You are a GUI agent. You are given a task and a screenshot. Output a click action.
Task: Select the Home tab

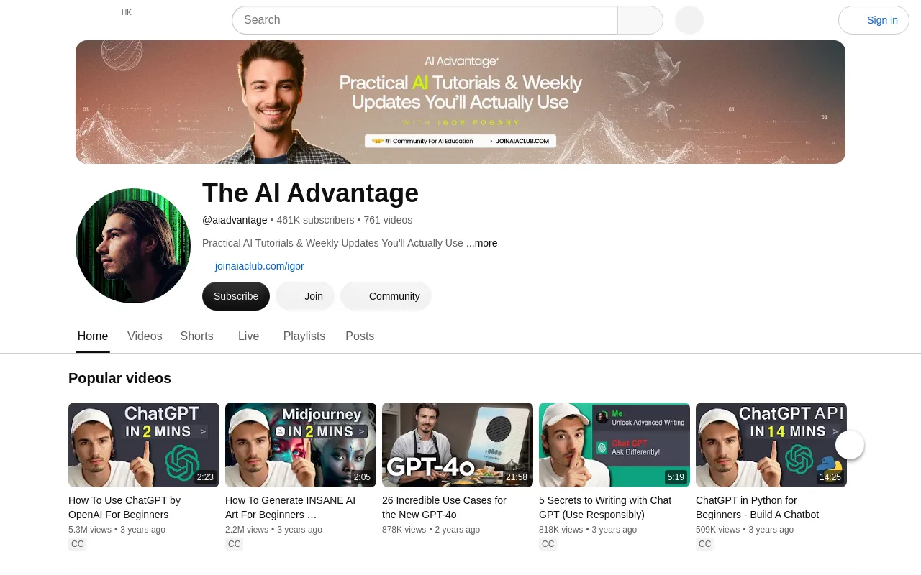[93, 336]
